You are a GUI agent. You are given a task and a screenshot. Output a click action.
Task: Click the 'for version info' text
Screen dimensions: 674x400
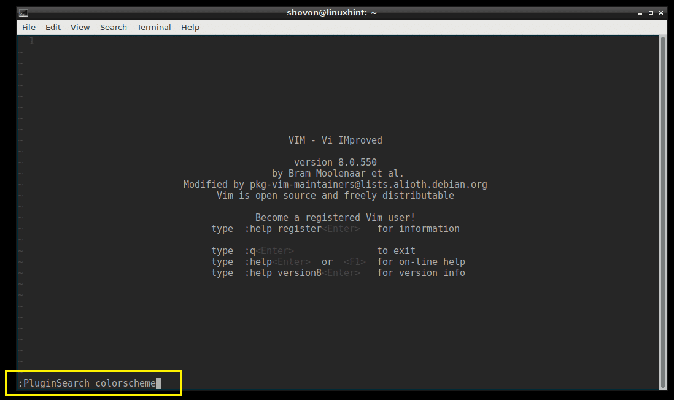click(421, 273)
